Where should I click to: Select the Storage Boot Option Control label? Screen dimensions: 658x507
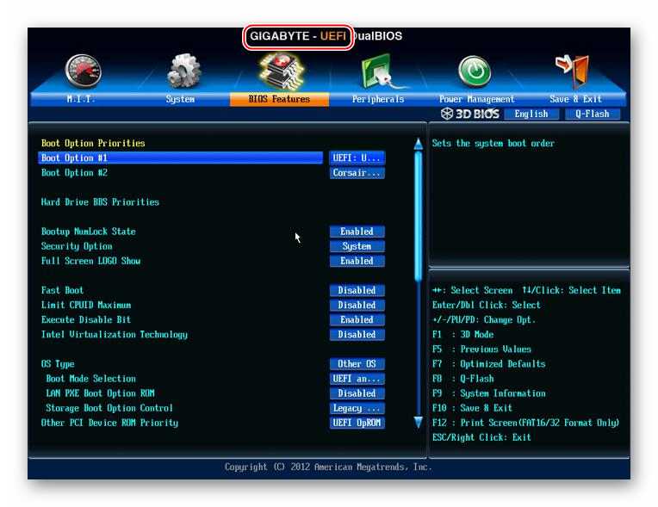pyautogui.click(x=109, y=408)
